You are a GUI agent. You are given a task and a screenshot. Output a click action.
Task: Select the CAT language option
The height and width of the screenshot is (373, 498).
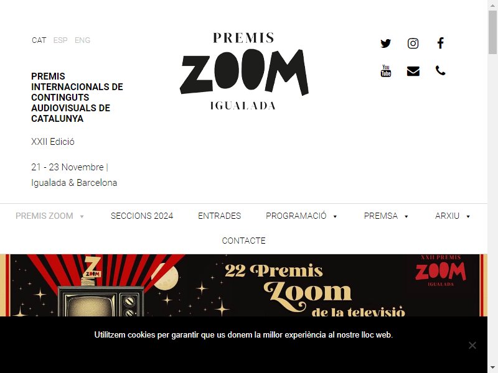point(39,40)
